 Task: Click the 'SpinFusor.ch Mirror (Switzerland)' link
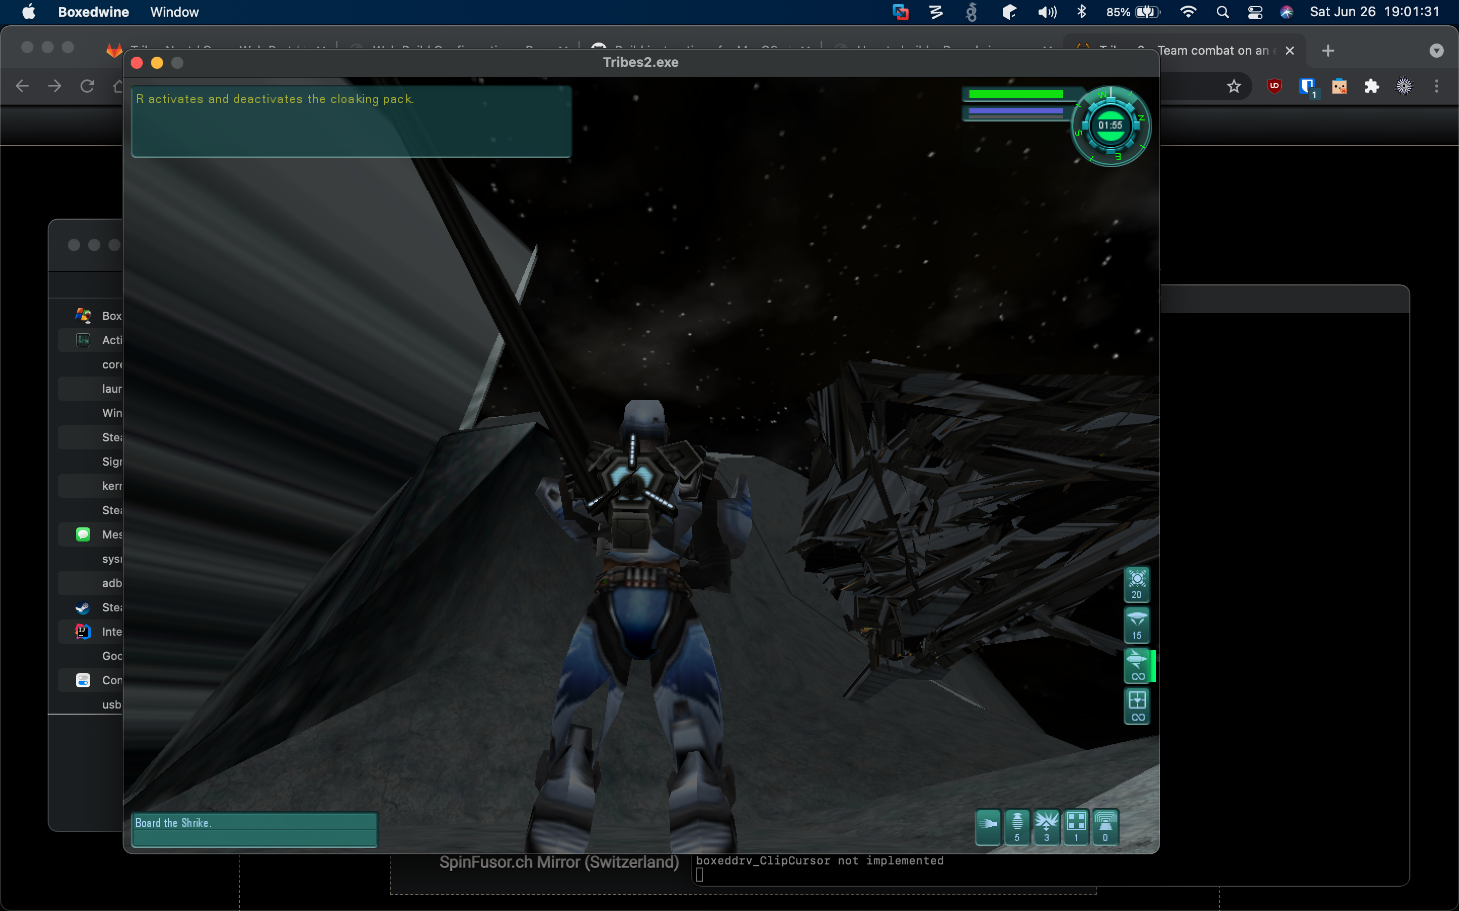pos(559,863)
